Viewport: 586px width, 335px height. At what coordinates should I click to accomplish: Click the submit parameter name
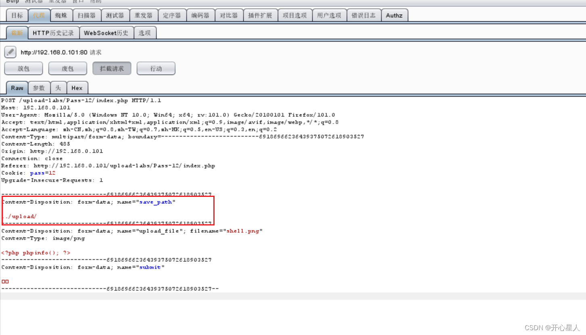pos(150,267)
